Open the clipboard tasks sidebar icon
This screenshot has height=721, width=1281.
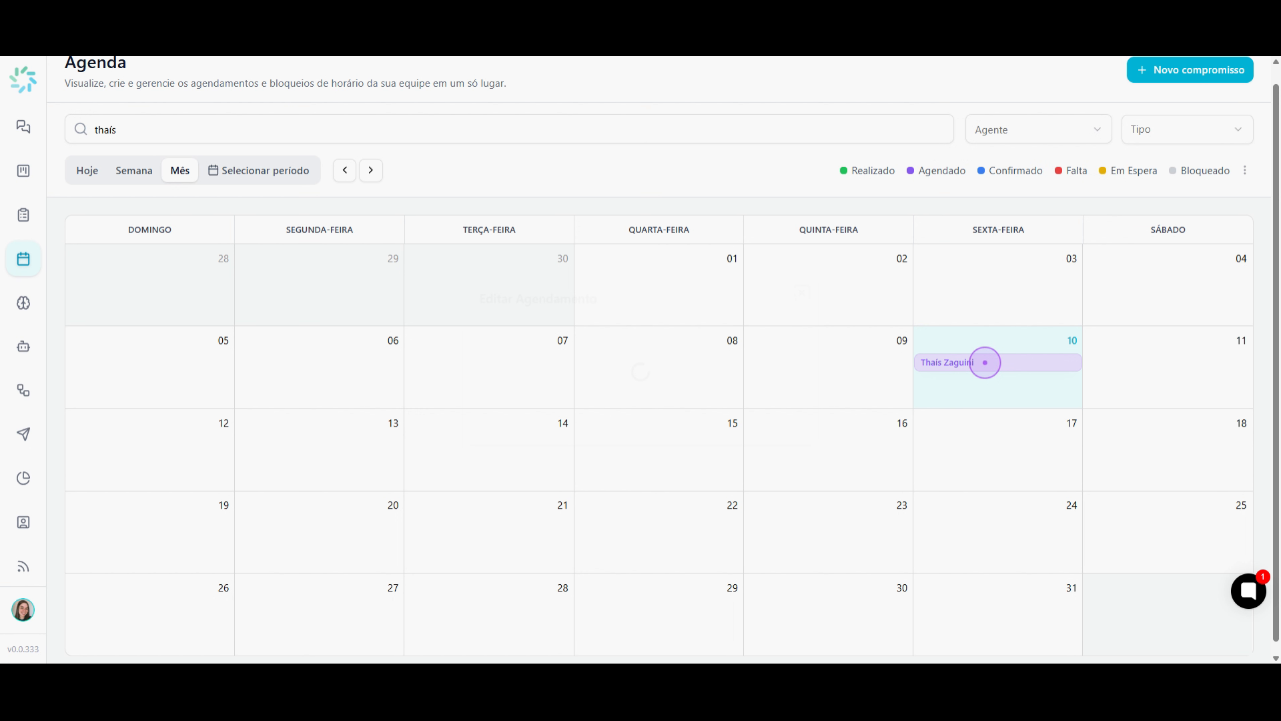click(23, 215)
